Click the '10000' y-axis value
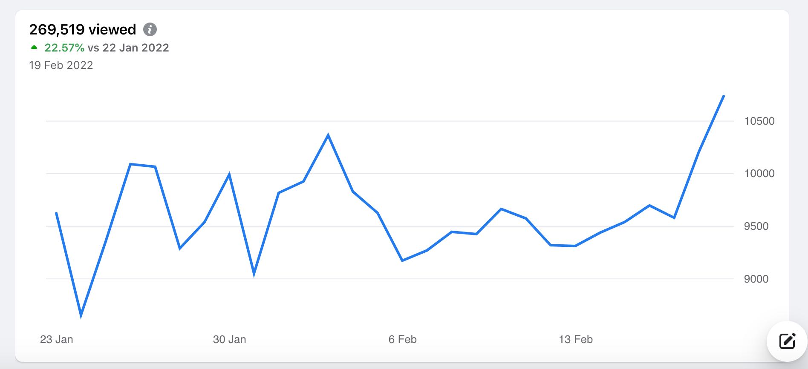This screenshot has height=369, width=808. (759, 174)
